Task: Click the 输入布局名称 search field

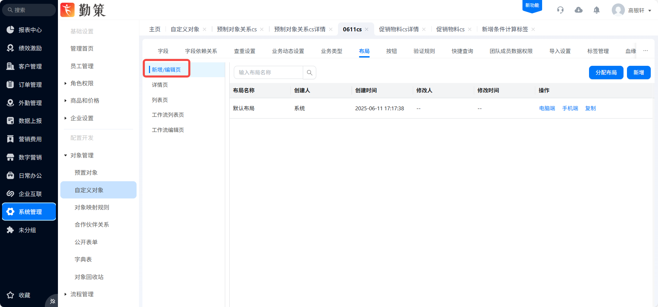Action: [268, 73]
